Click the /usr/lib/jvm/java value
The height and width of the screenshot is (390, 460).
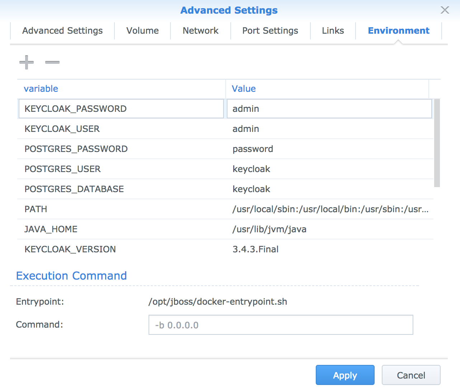(x=329, y=229)
